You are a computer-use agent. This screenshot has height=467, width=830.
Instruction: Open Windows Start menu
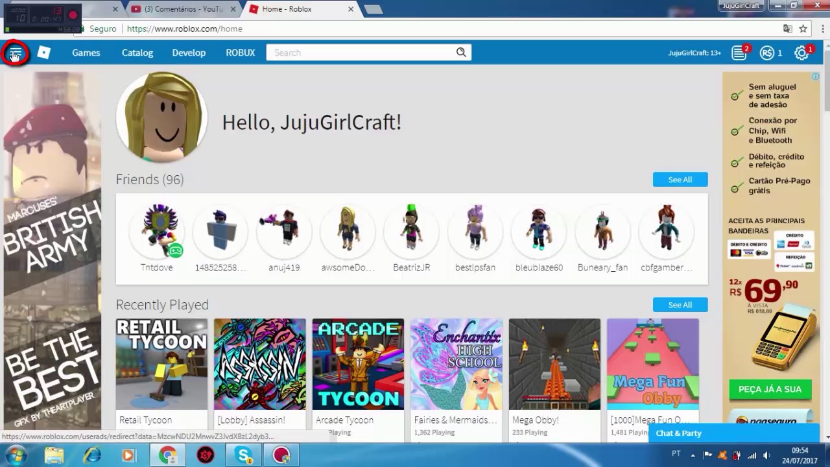[x=16, y=455]
